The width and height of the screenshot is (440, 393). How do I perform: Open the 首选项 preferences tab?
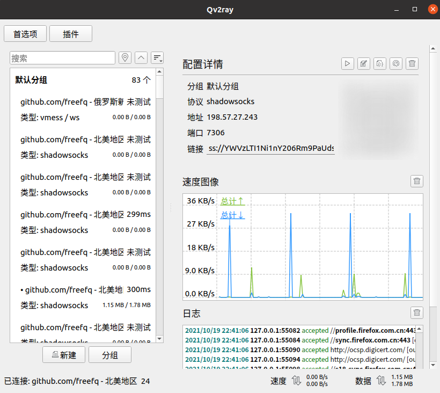[25, 33]
